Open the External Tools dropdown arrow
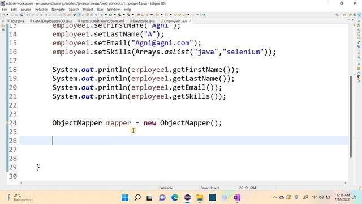Screen dimensions: 362x204 click(133, 15)
